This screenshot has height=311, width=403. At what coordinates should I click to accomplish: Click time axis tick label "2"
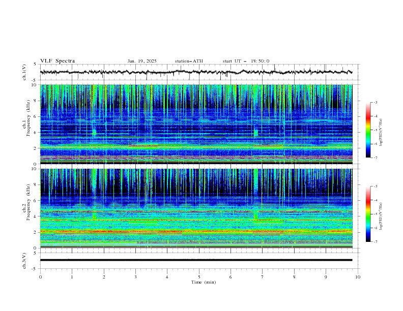tap(104, 277)
